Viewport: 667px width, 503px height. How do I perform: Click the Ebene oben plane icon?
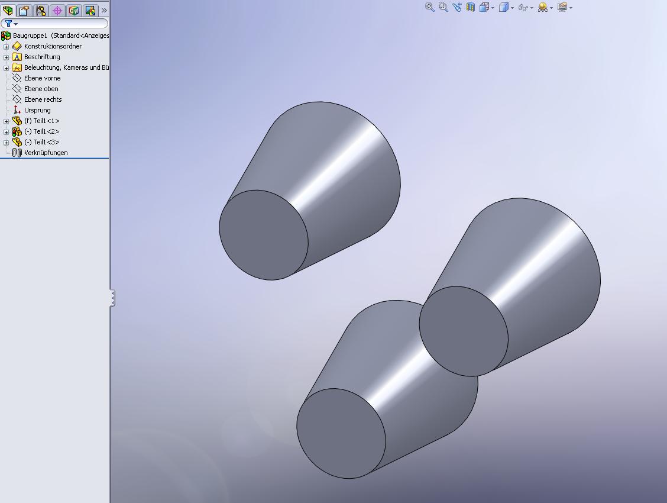click(17, 89)
